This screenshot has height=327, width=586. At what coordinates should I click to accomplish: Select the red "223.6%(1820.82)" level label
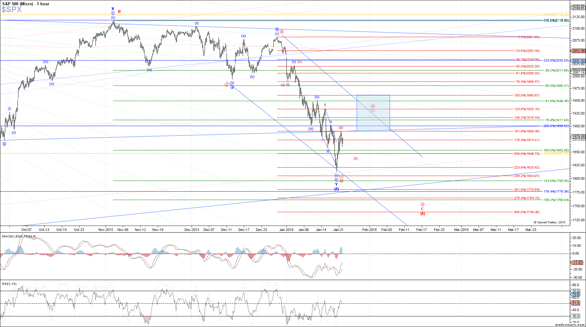(527, 168)
